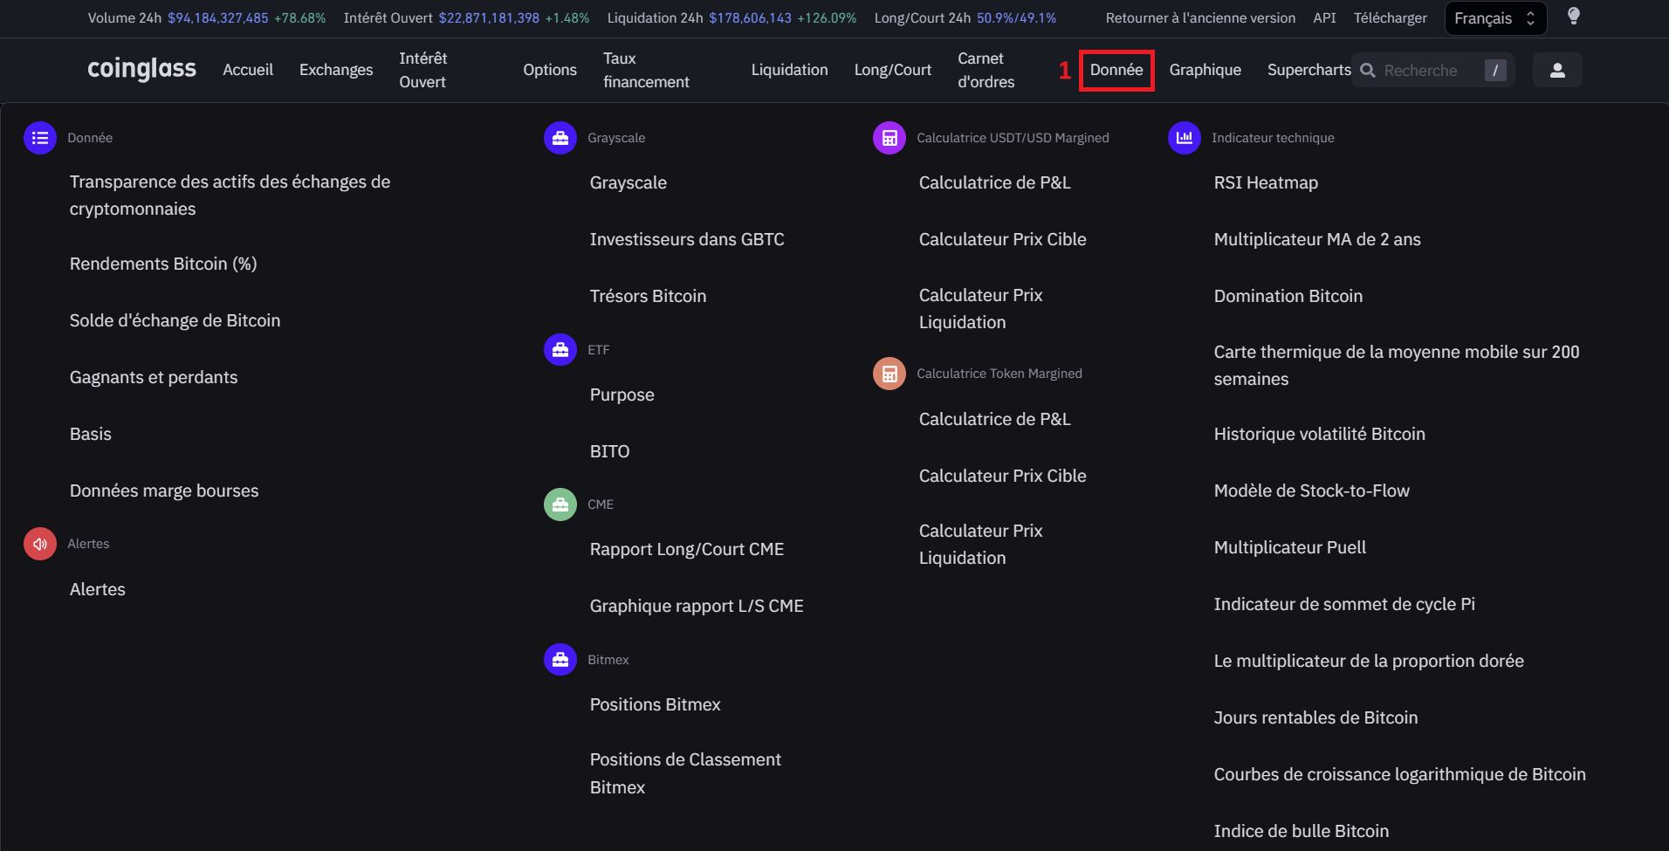Click the coinglass logo
The width and height of the screenshot is (1669, 851).
[x=141, y=69]
